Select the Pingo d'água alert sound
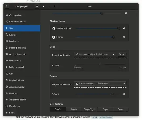Screen dimensions: 142x120 pos(89,109)
